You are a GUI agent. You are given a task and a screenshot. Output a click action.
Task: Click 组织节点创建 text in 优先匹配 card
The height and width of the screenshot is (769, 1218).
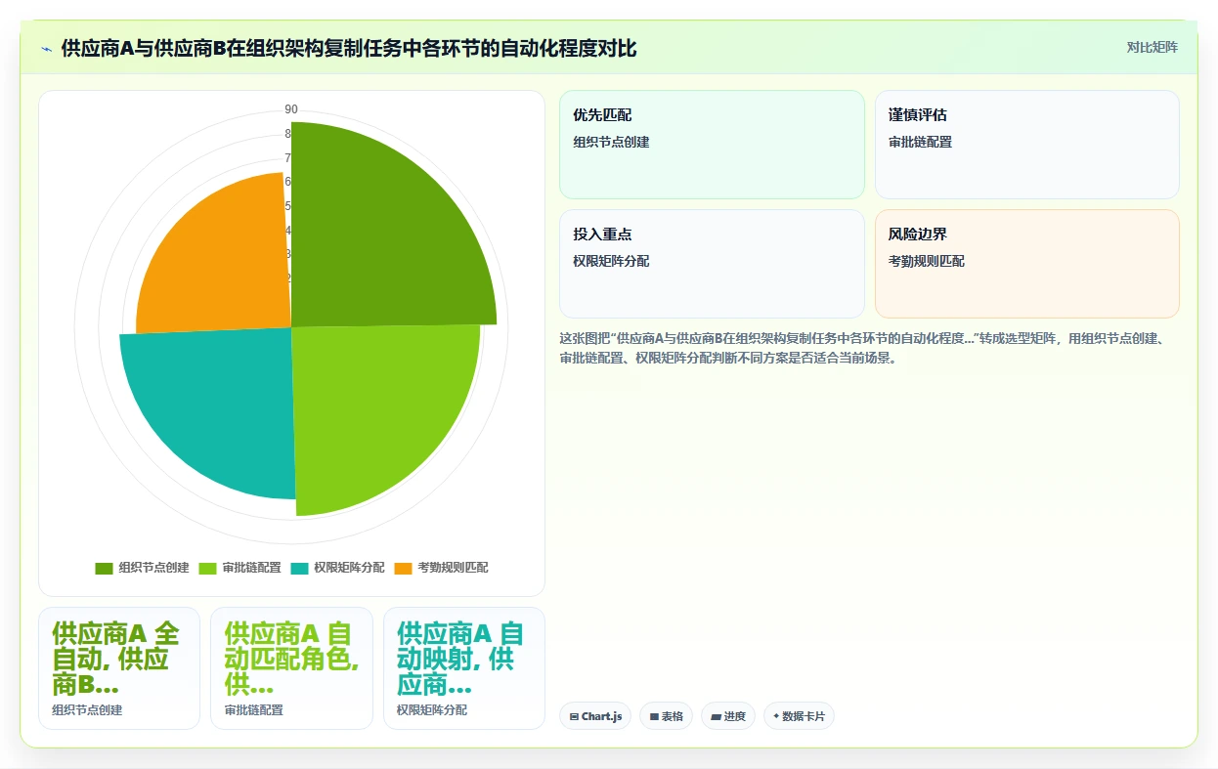pos(611,142)
